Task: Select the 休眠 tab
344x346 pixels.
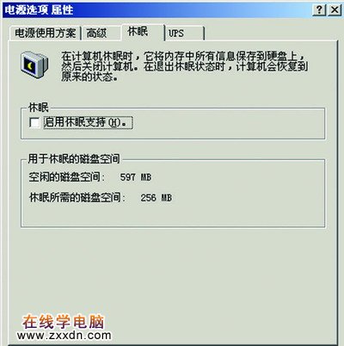Action: tap(138, 32)
